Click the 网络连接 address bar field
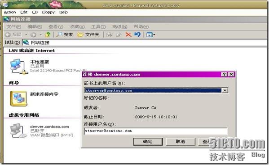 click(x=145, y=42)
